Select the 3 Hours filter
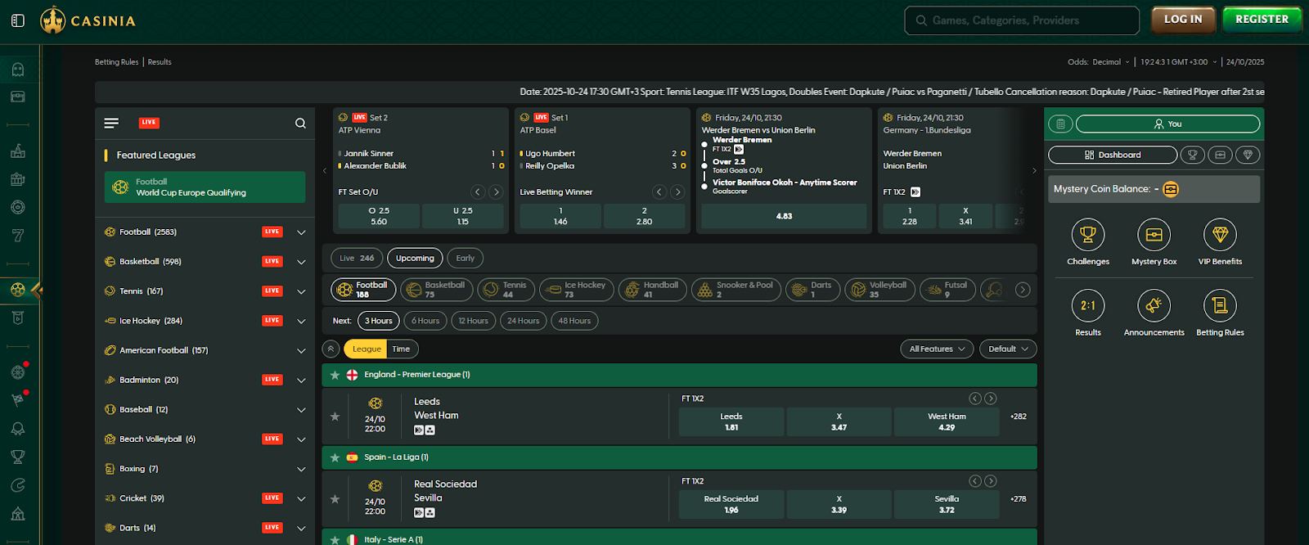This screenshot has width=1309, height=545. pyautogui.click(x=379, y=321)
